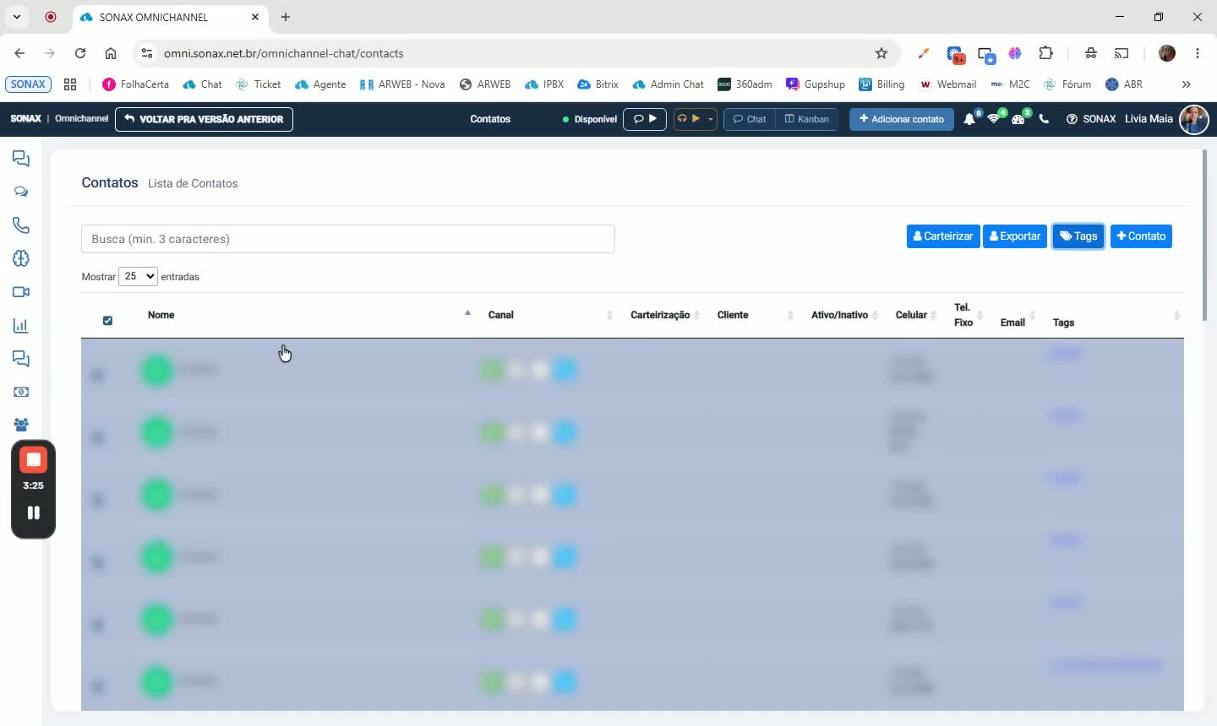Expand the headset status dropdown arrow
Viewport: 1217px width, 726px height.
[x=711, y=119]
